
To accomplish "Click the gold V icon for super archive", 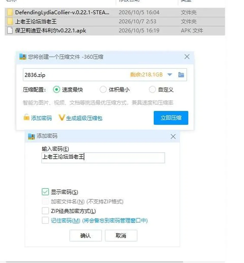I will pos(62,118).
